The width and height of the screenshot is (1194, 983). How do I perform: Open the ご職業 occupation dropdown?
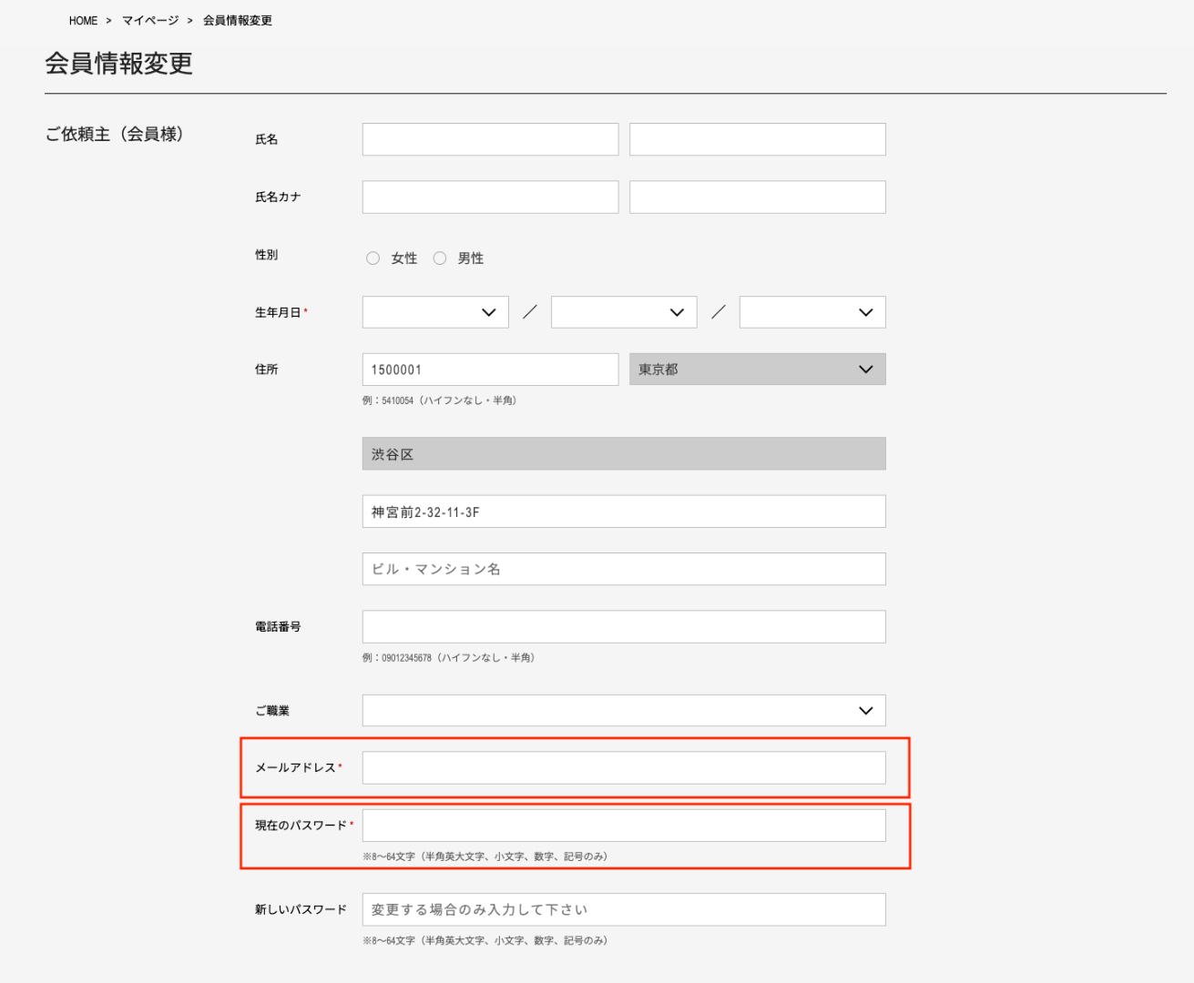pos(624,711)
